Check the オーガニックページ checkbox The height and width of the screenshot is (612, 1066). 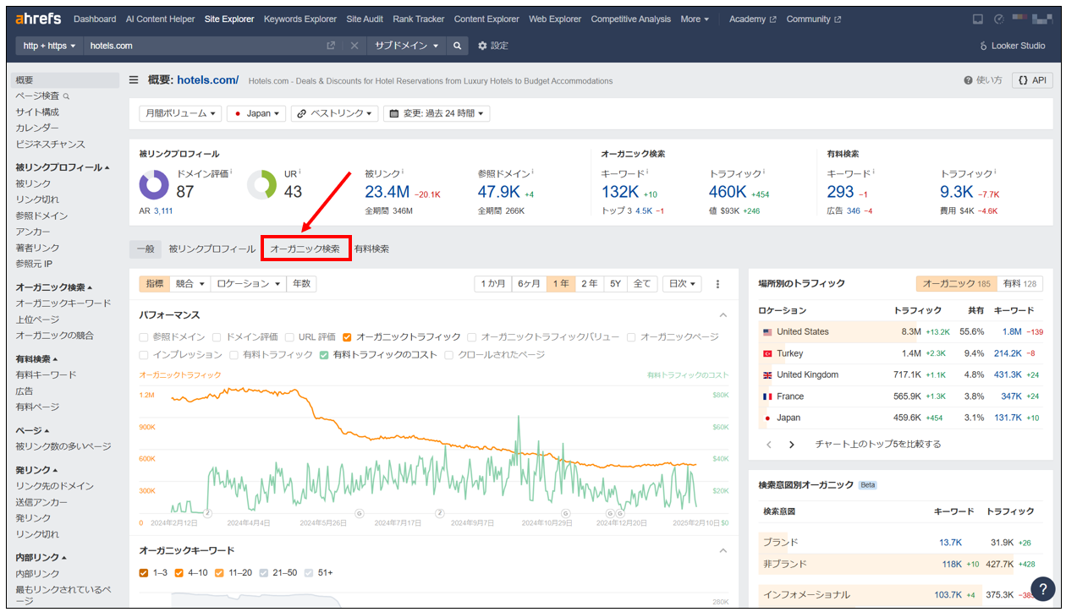[632, 337]
